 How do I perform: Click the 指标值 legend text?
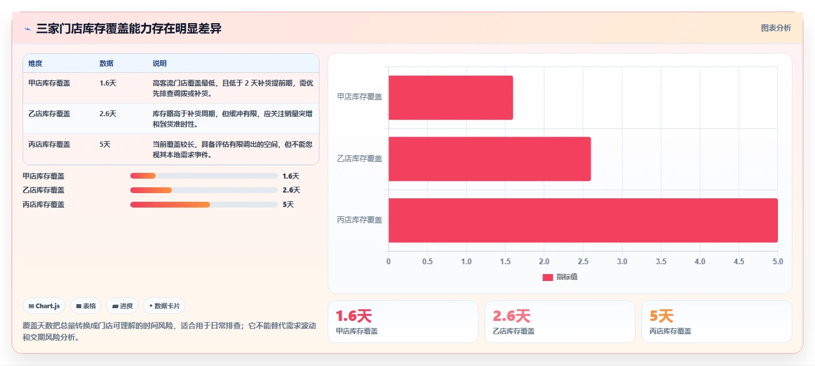click(x=567, y=277)
